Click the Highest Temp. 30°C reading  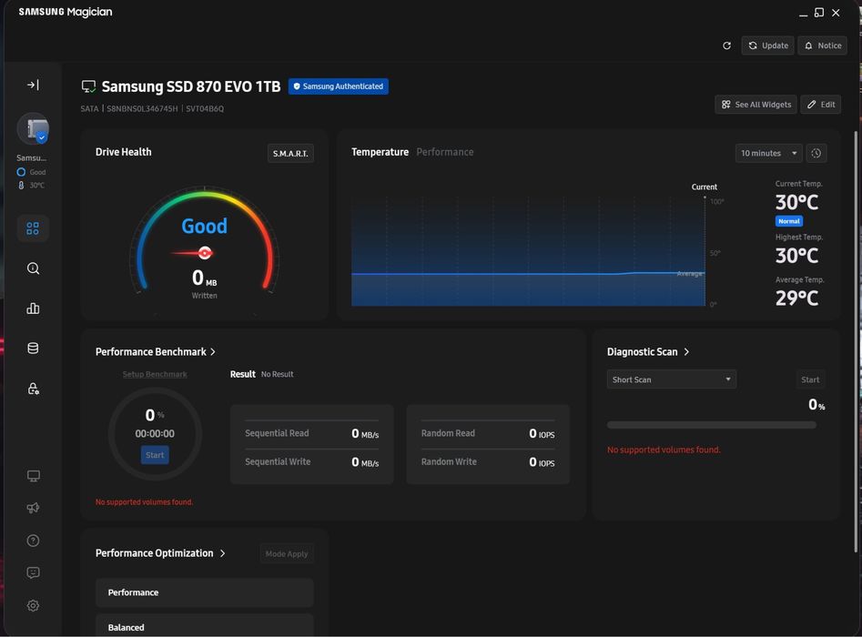tap(796, 256)
